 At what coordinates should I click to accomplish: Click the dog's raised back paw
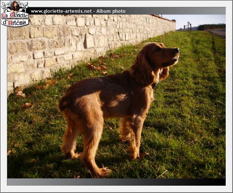pos(104,171)
